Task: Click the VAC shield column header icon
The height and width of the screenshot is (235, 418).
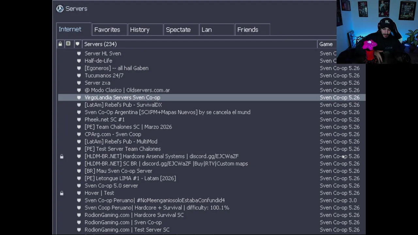Action: tap(77, 44)
